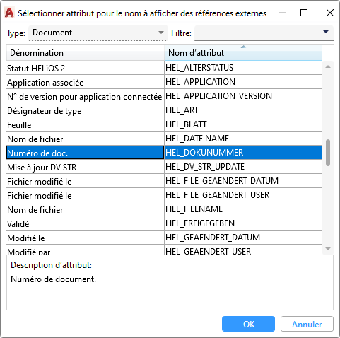Confirm selection with the OK button

pyautogui.click(x=248, y=324)
